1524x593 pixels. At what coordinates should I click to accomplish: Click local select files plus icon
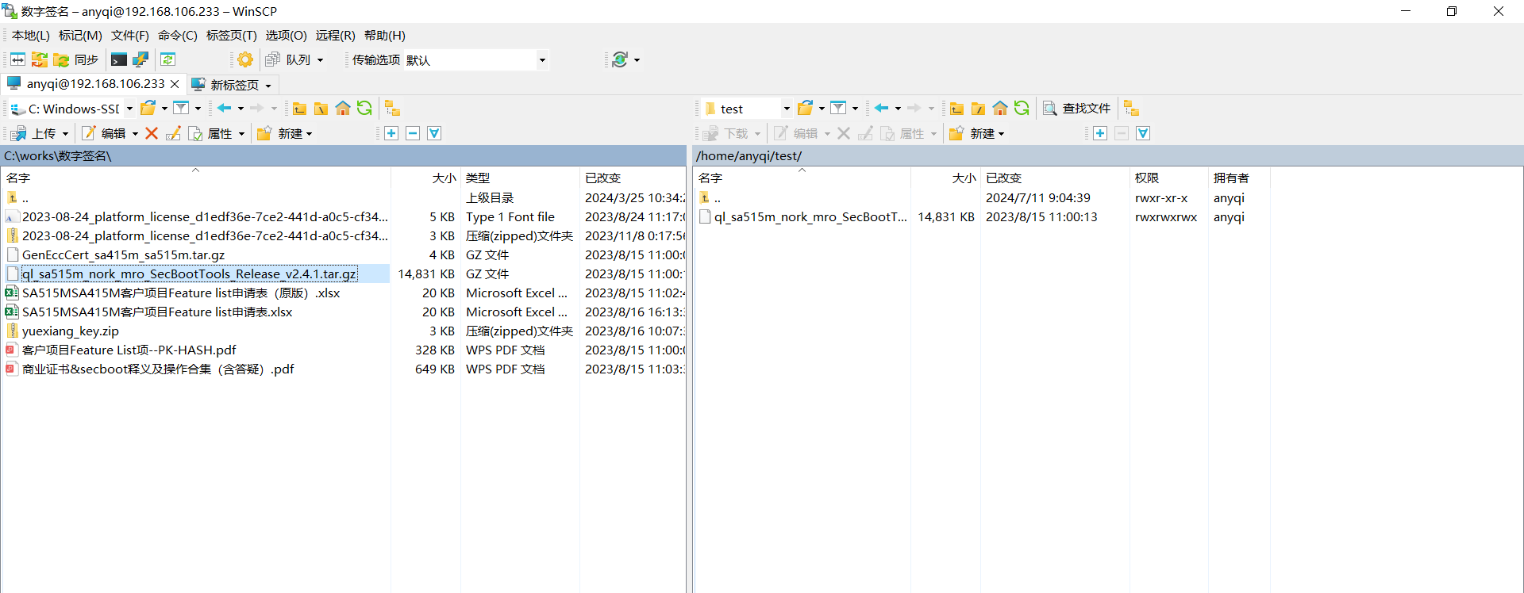(x=391, y=133)
